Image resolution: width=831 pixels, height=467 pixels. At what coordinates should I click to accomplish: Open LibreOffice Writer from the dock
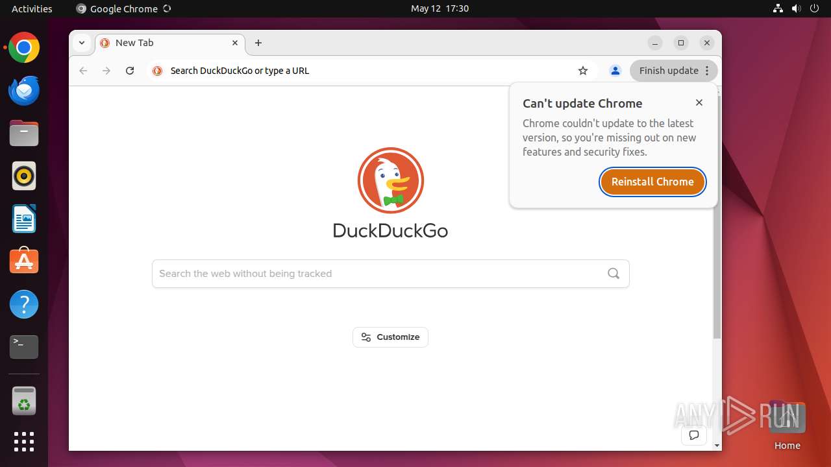(24, 219)
